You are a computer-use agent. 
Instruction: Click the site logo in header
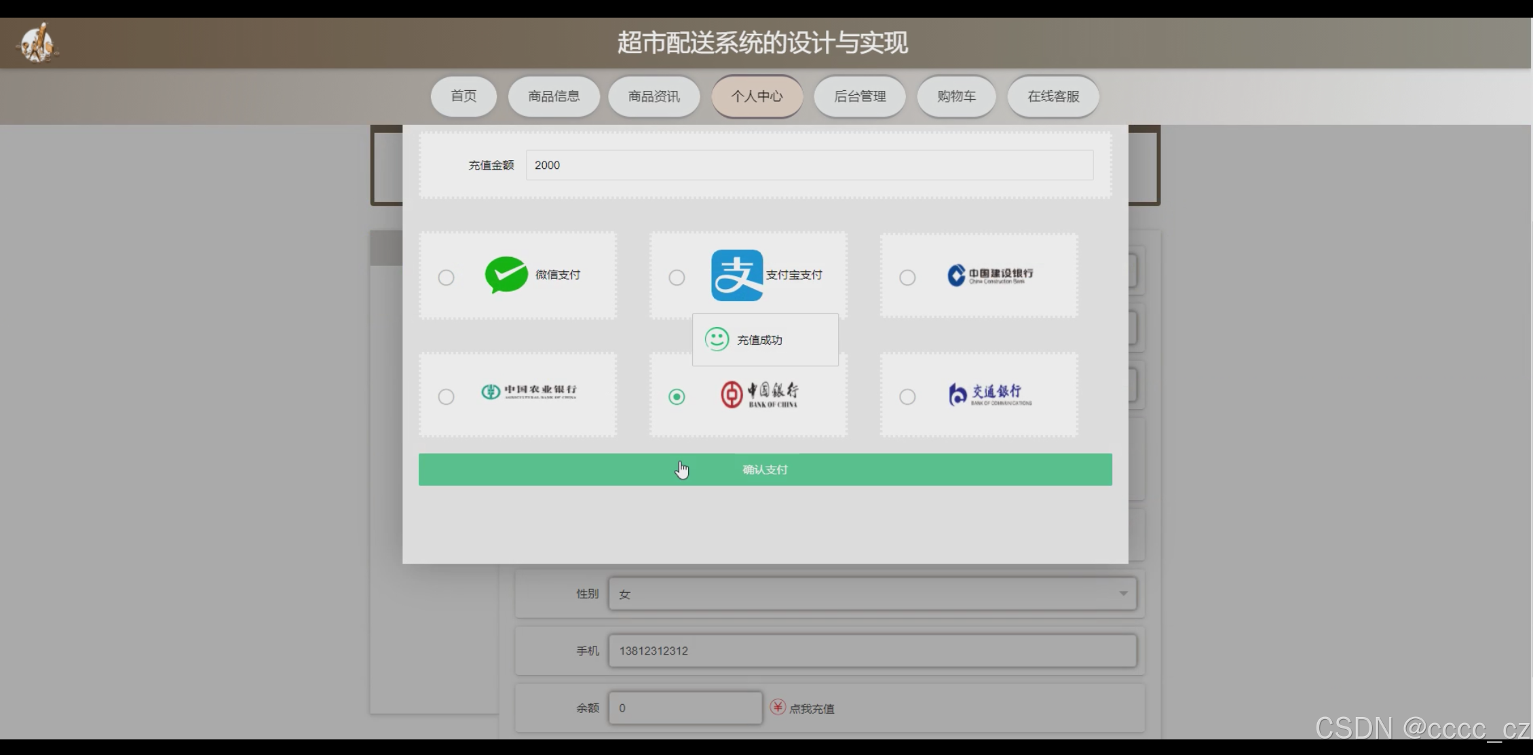37,43
